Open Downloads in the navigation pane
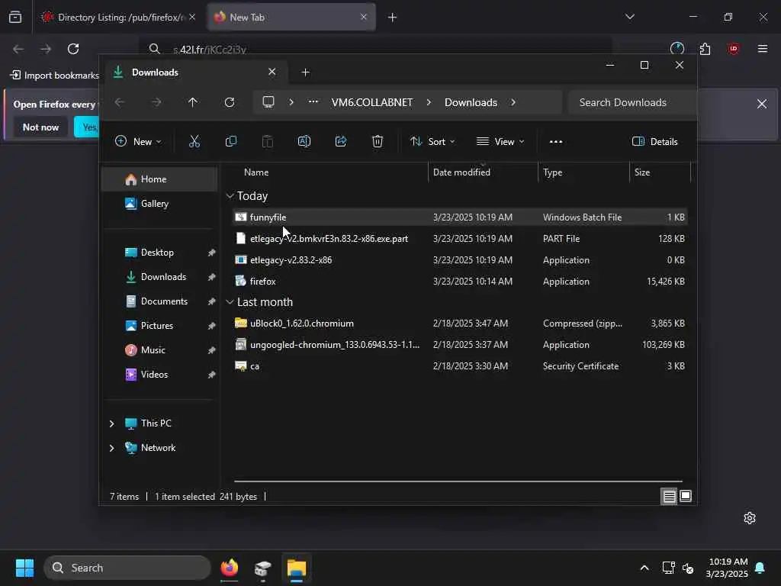781x586 pixels. (x=159, y=276)
